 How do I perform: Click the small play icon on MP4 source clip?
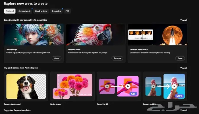pos(153,86)
